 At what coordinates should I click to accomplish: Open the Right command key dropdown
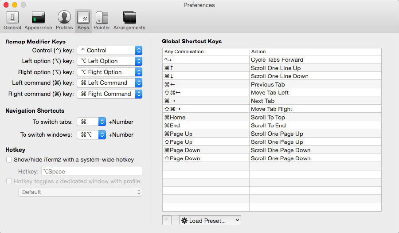(x=109, y=94)
